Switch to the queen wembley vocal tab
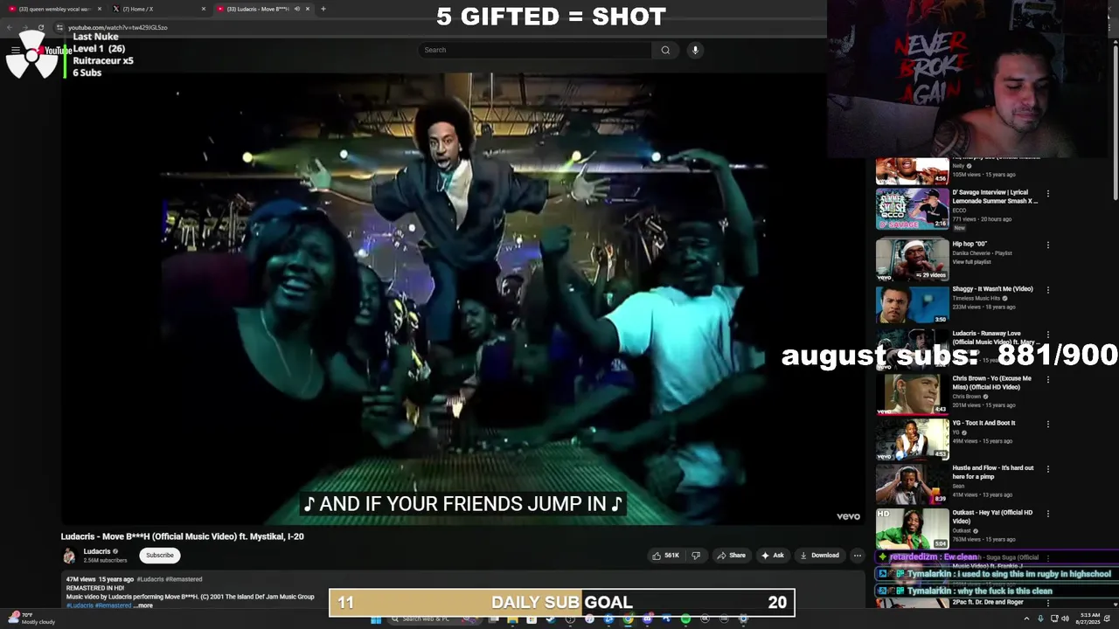The image size is (1119, 629). (x=52, y=9)
